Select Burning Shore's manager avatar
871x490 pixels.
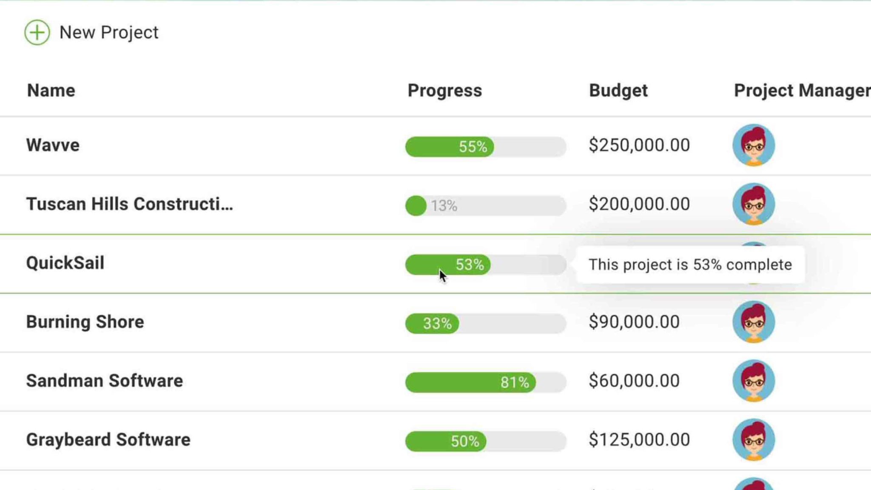[754, 322]
